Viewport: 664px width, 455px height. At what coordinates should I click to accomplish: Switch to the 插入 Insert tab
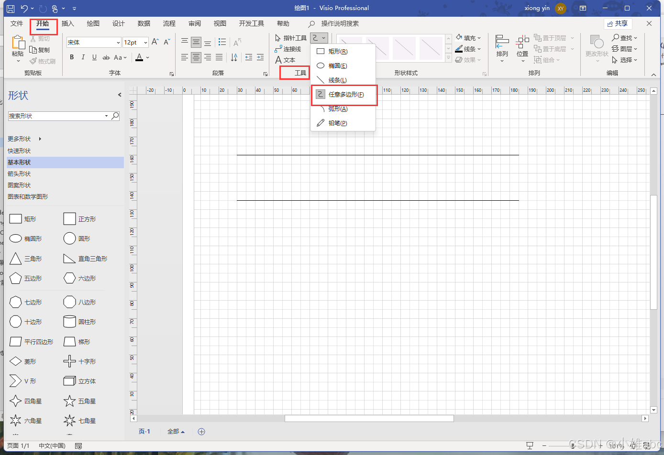[x=68, y=23]
